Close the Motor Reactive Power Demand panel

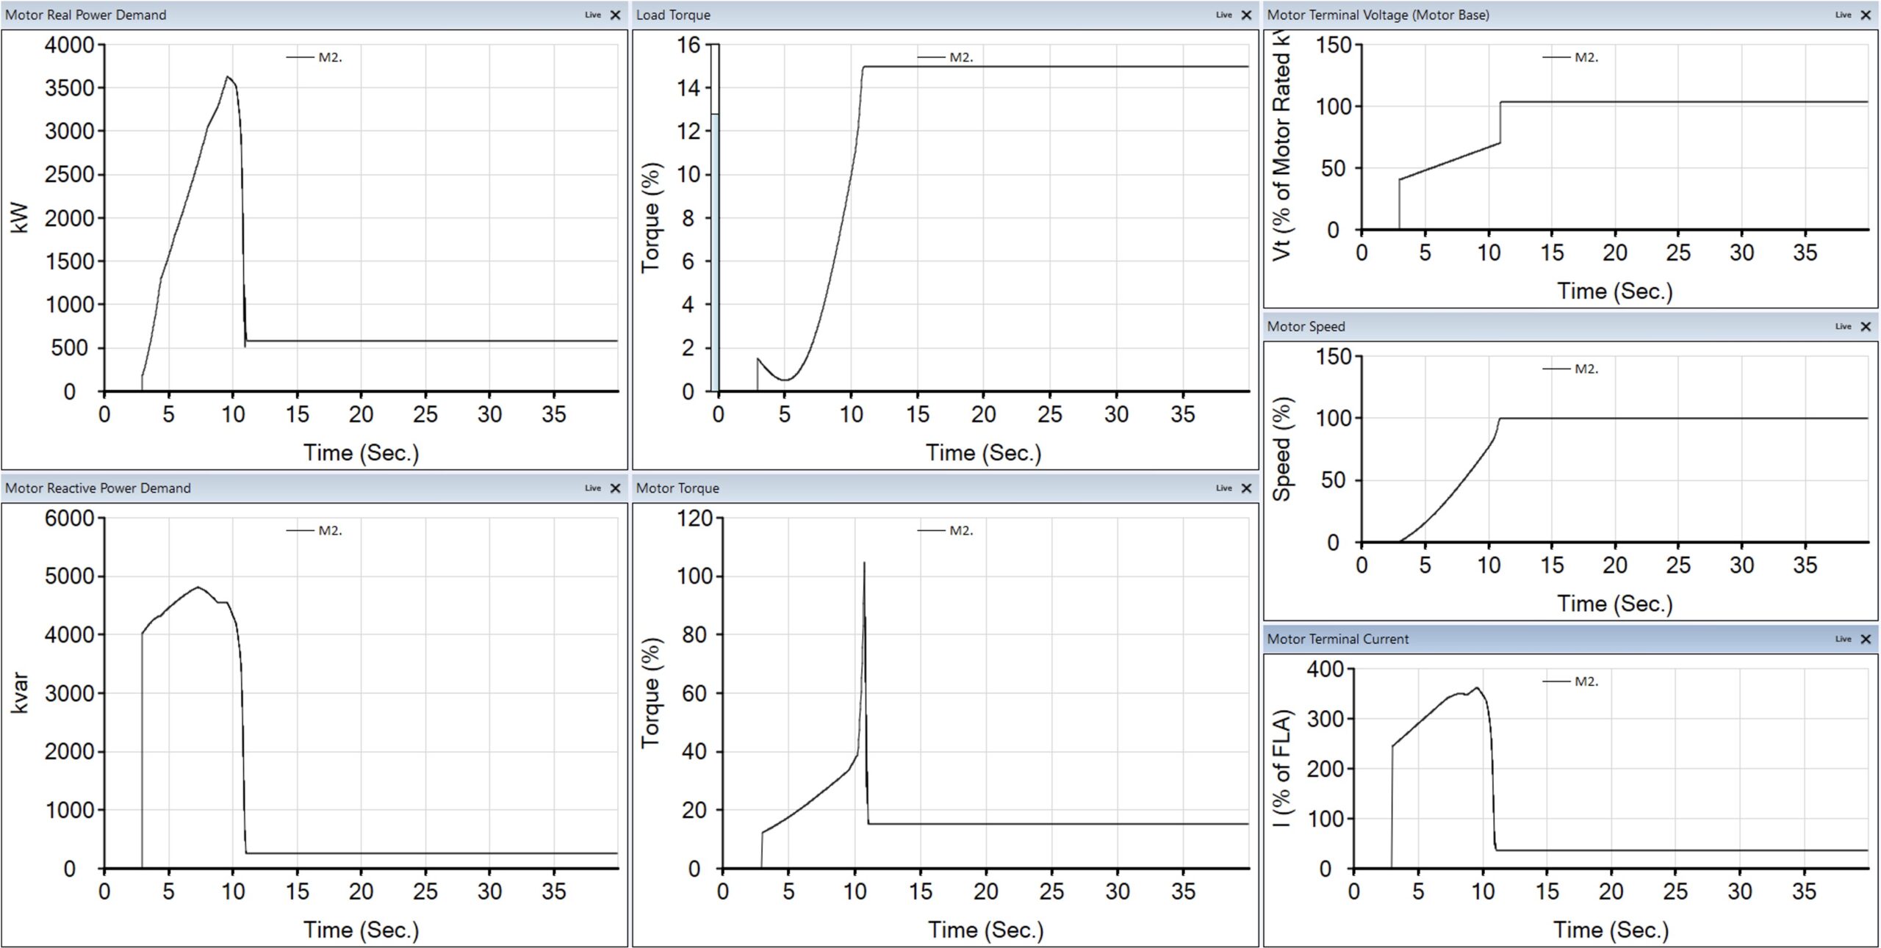(x=615, y=488)
